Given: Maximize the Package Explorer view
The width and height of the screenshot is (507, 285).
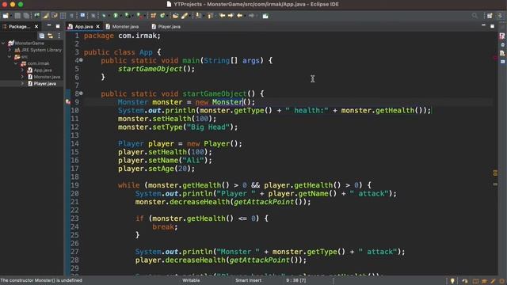Looking at the screenshot, I should [58, 26].
